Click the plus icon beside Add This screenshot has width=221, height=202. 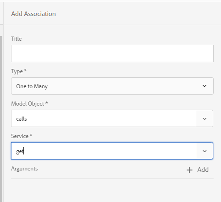(189, 170)
